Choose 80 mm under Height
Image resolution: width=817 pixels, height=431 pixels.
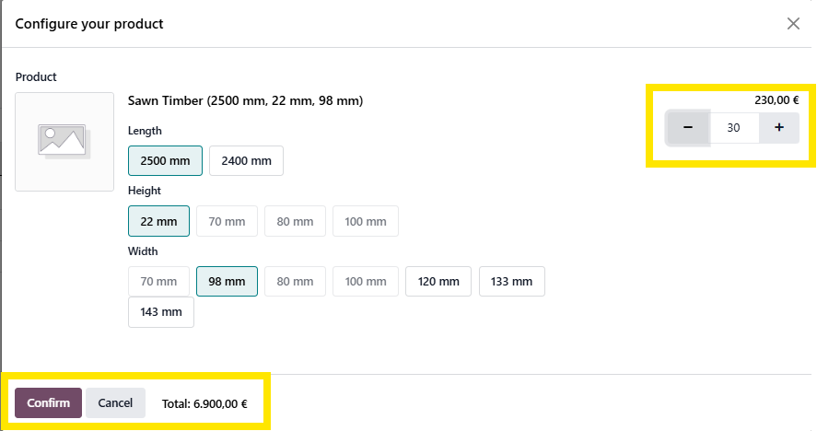click(x=295, y=221)
